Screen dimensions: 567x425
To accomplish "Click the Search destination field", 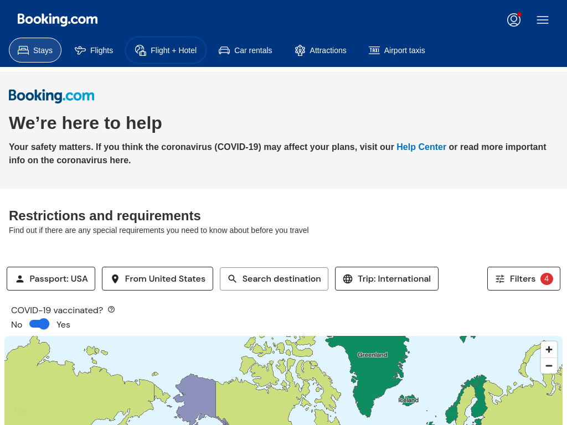I will click(274, 279).
